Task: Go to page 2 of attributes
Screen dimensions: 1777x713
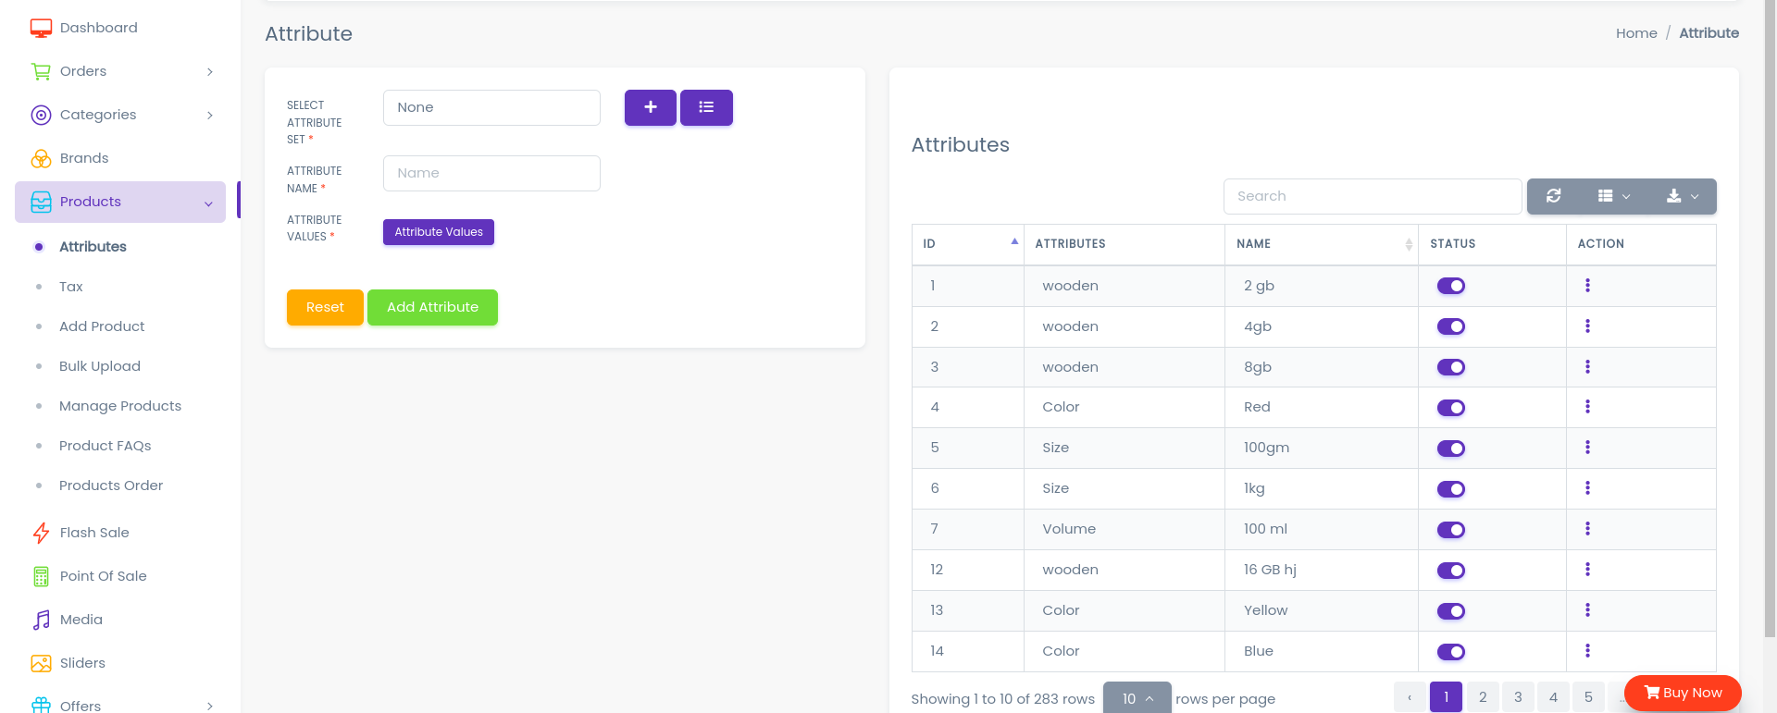Action: 1483,697
